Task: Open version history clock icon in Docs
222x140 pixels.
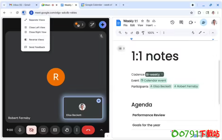Action: tap(172, 23)
